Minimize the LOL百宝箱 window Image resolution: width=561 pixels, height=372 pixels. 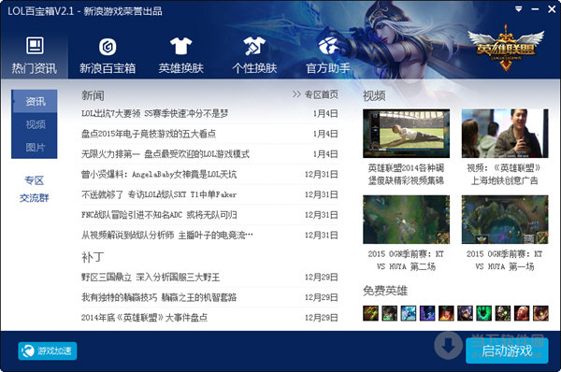535,9
